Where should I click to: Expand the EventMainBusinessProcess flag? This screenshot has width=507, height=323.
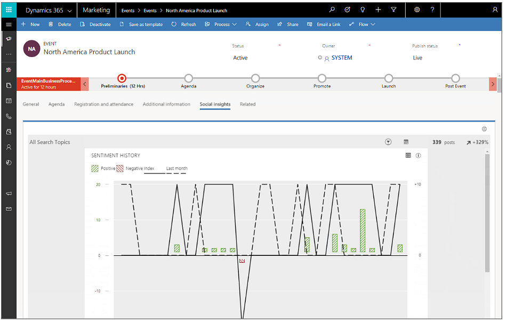[49, 84]
